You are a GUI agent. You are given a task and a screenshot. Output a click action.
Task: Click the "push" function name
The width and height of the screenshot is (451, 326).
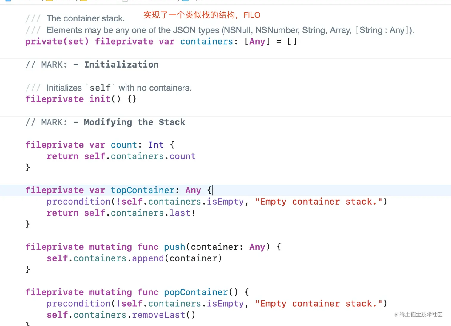(175, 247)
